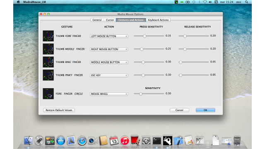
Task: Launch Terminal from the dock
Action: [x=157, y=141]
